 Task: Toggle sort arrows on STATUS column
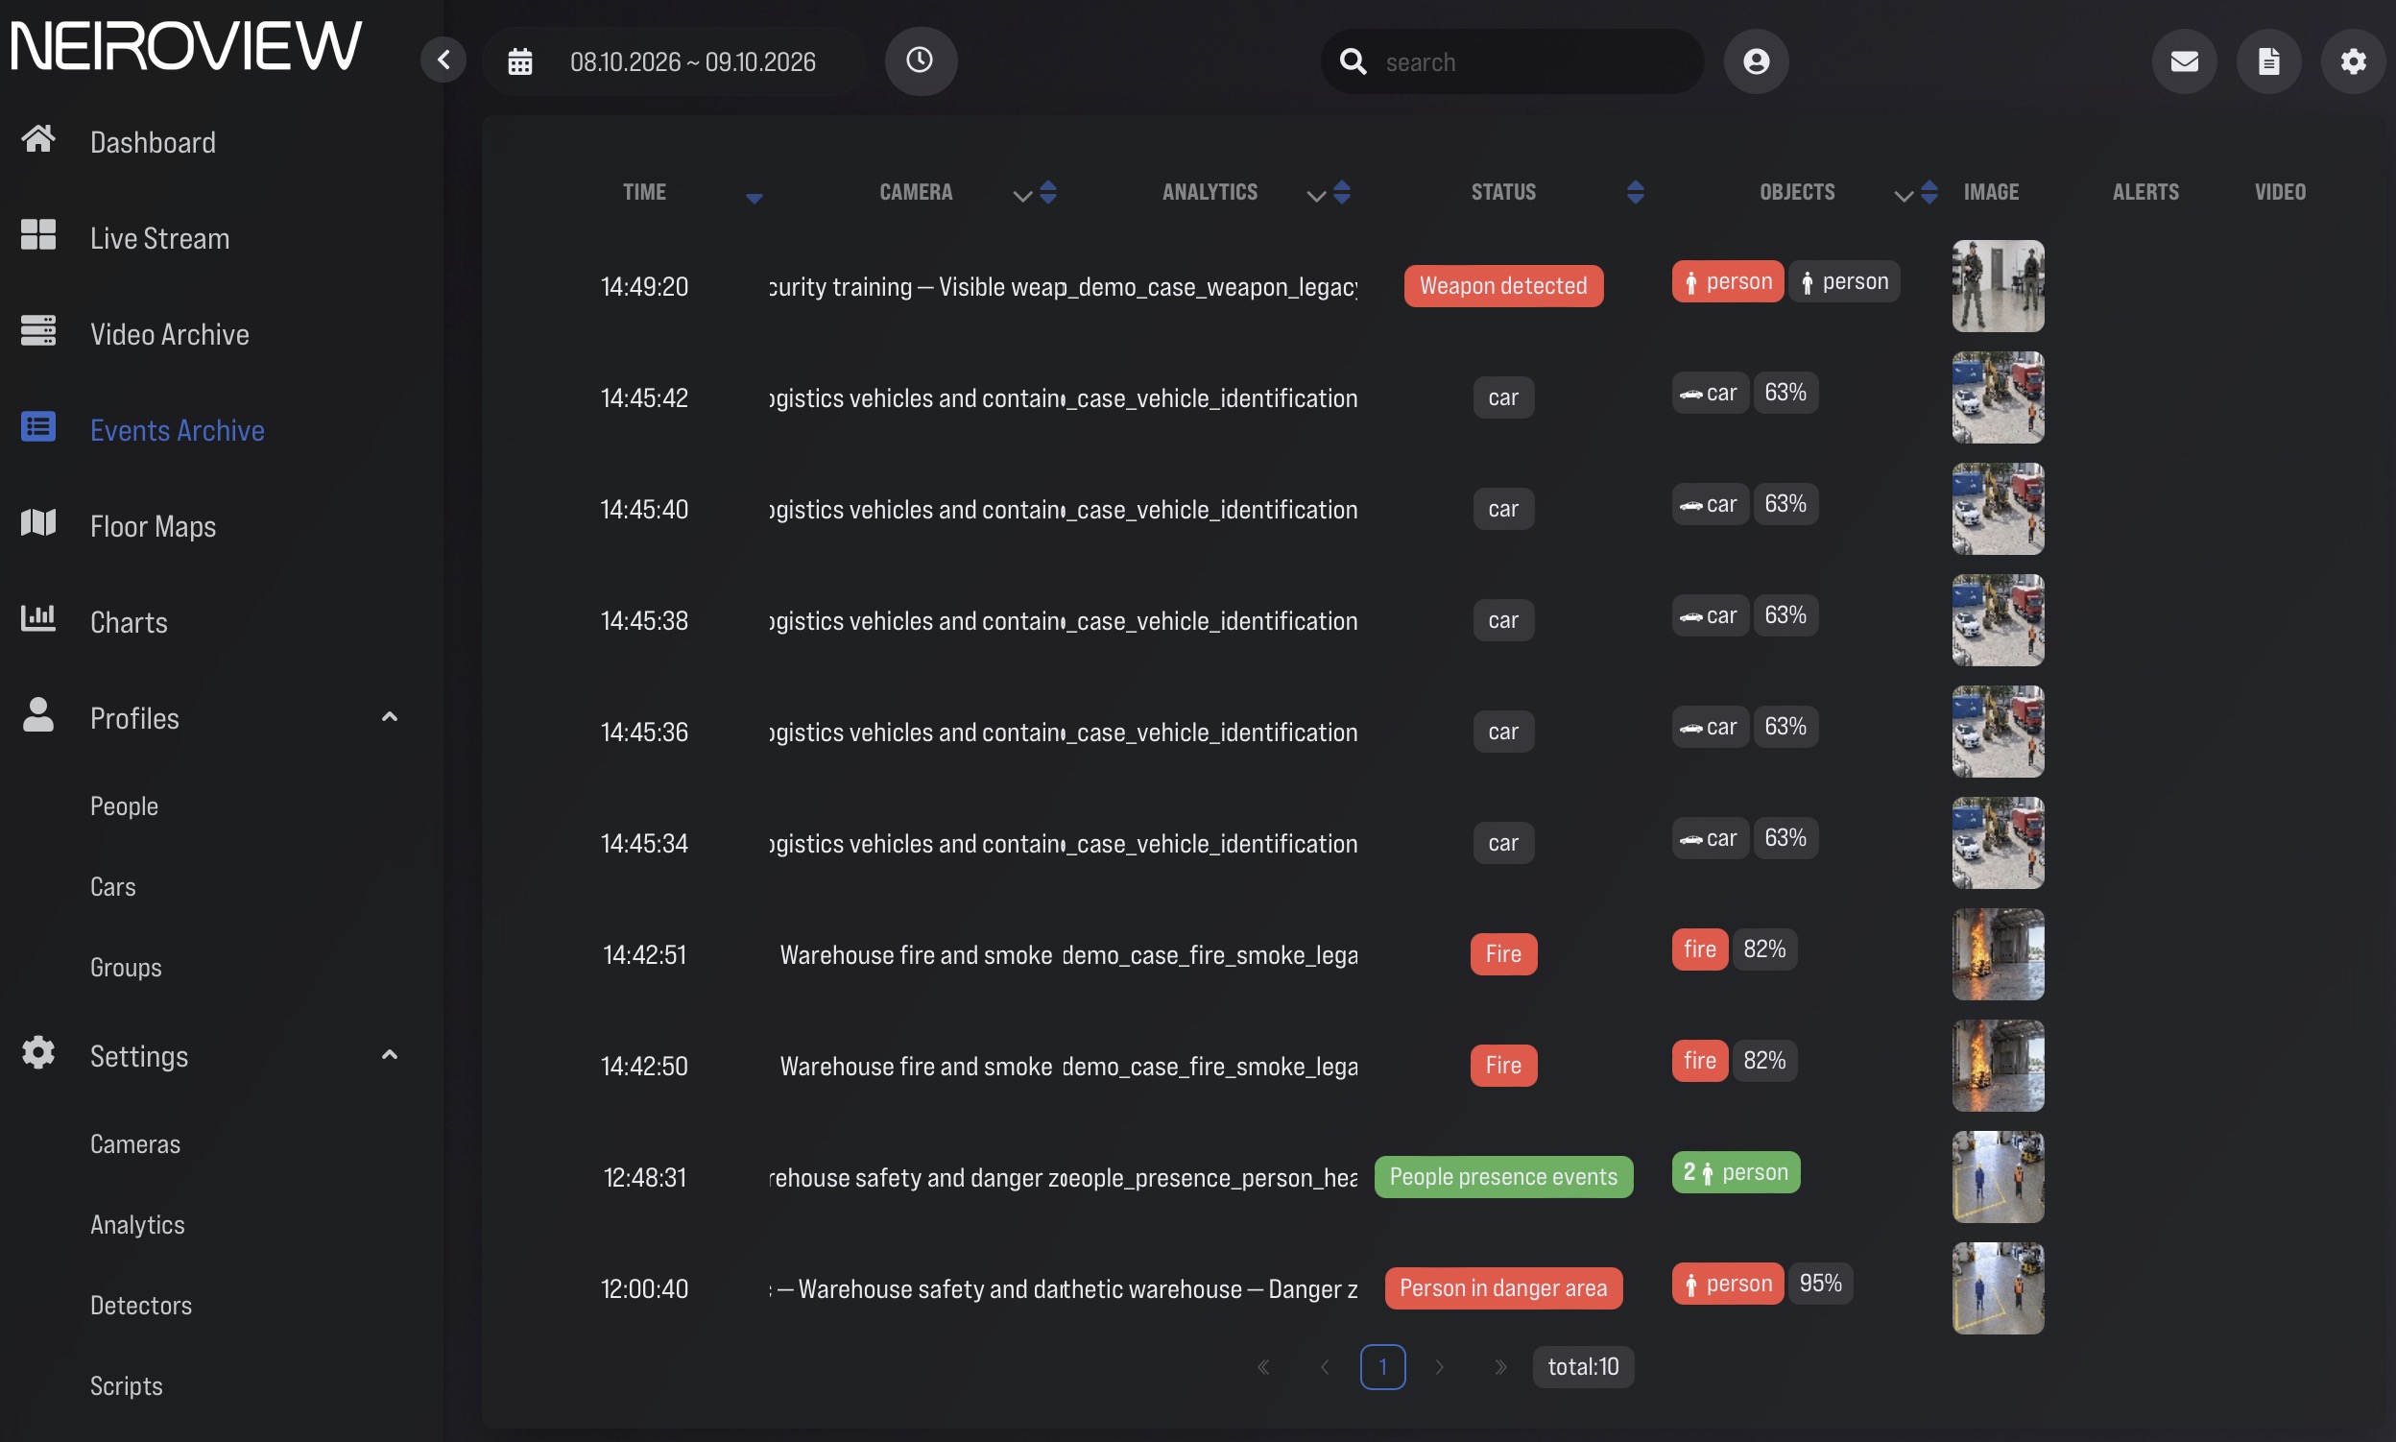tap(1635, 192)
